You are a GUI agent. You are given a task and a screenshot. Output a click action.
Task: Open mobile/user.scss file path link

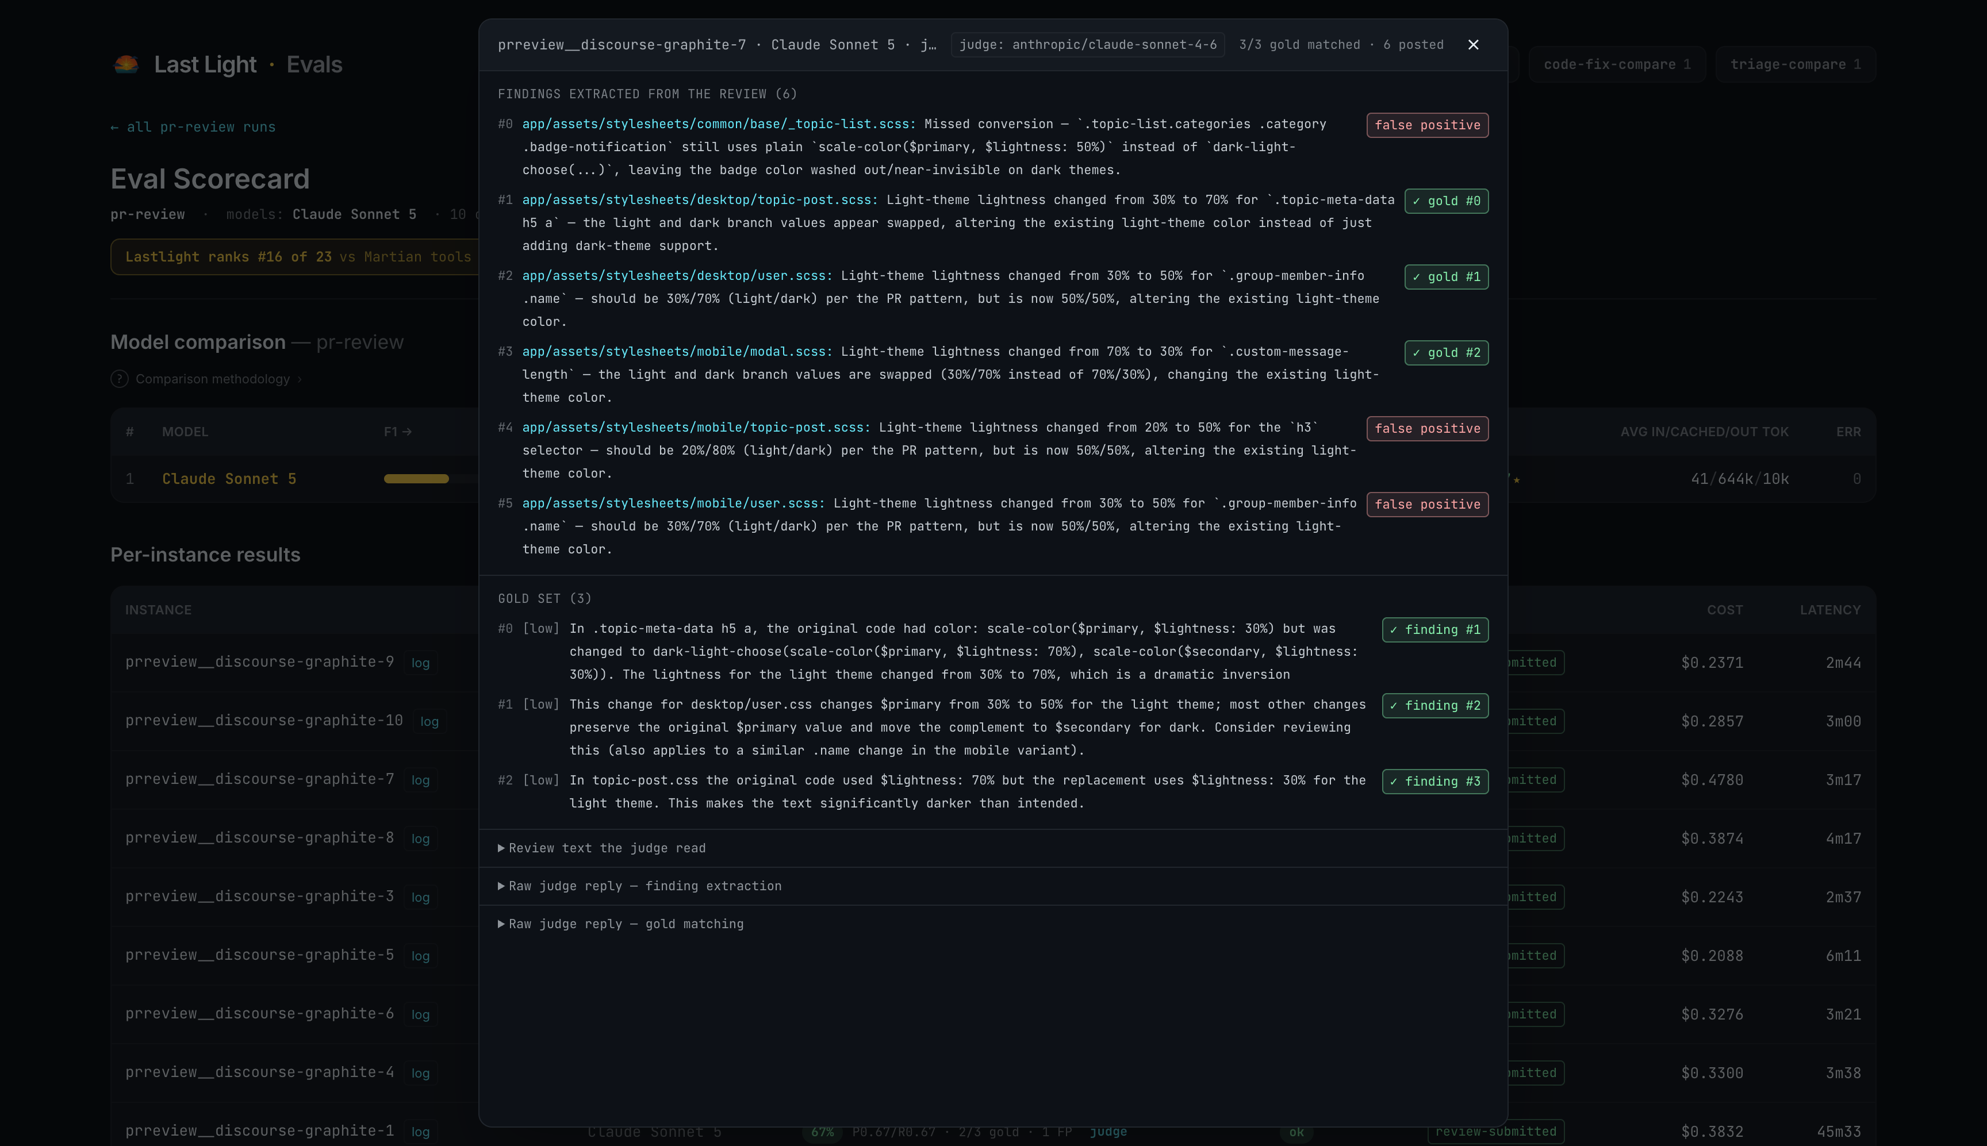click(673, 503)
